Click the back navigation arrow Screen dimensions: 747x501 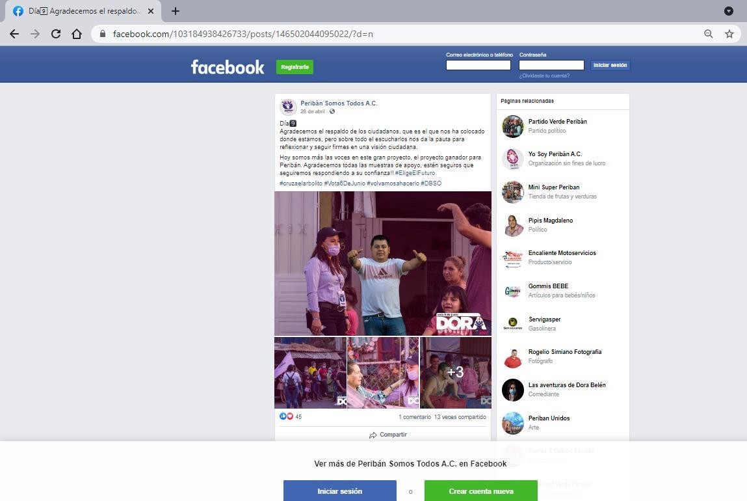coord(14,34)
